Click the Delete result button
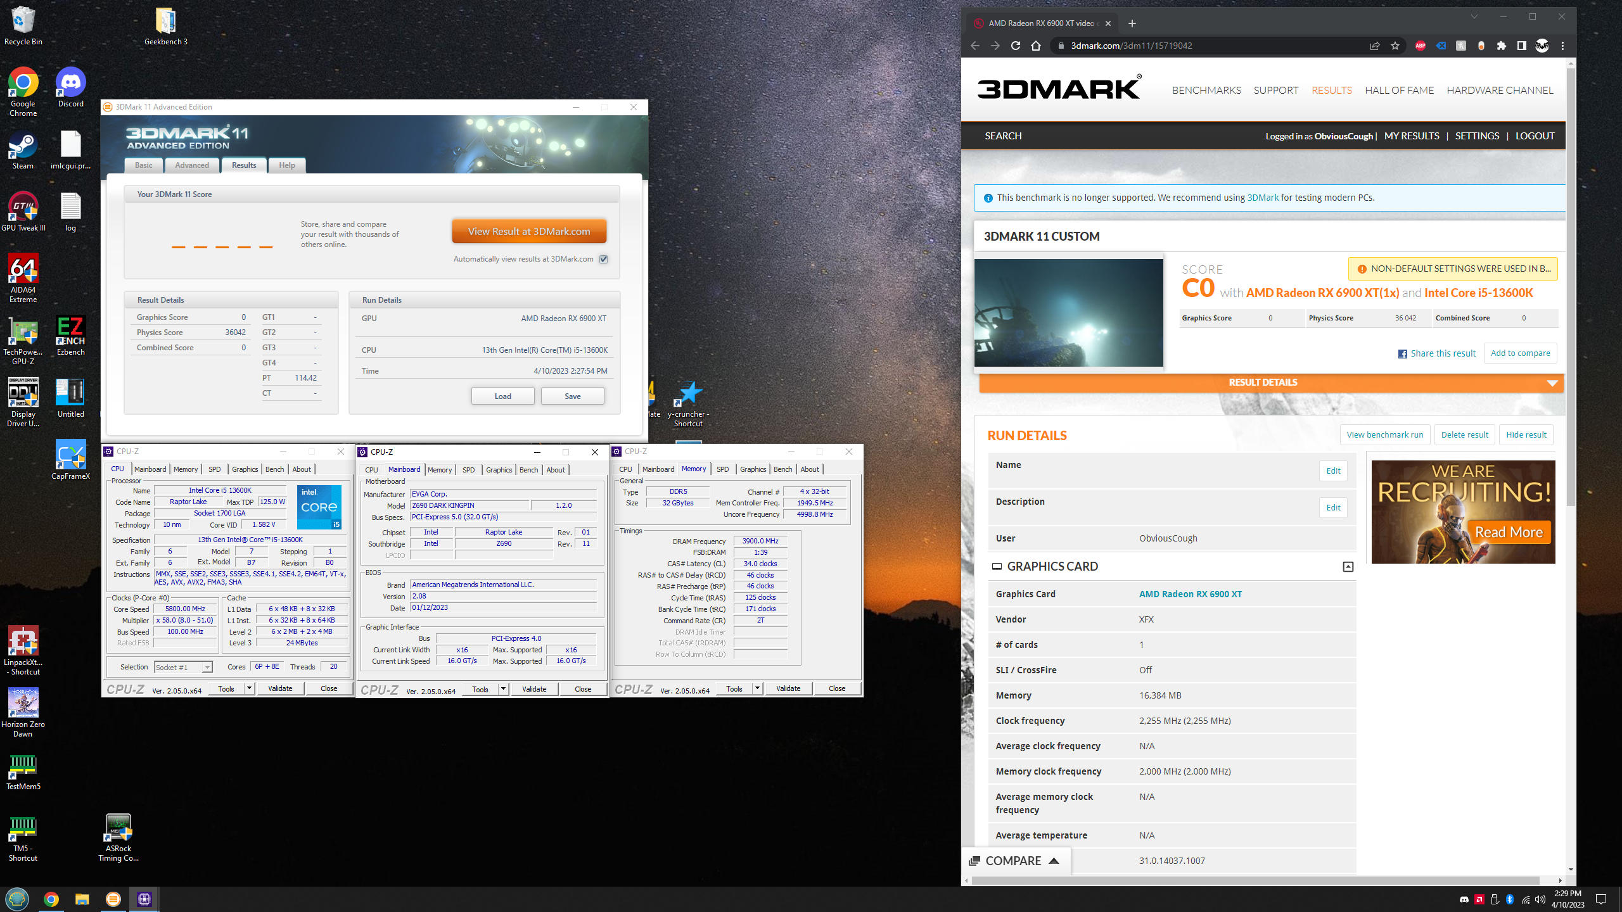Viewport: 1622px width, 912px height. (x=1464, y=435)
